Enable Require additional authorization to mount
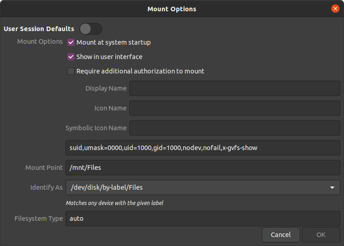The height and width of the screenshot is (246, 344). click(x=71, y=71)
